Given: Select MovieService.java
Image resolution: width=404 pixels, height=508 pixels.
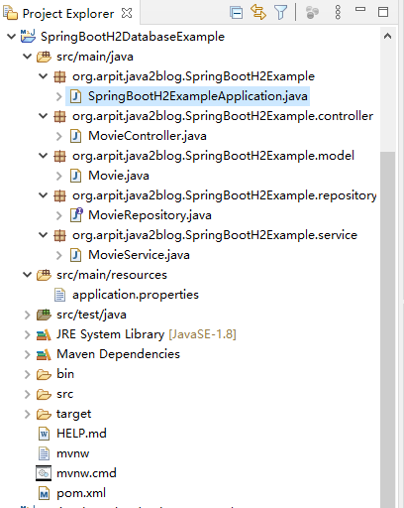Looking at the screenshot, I should pyautogui.click(x=139, y=255).
